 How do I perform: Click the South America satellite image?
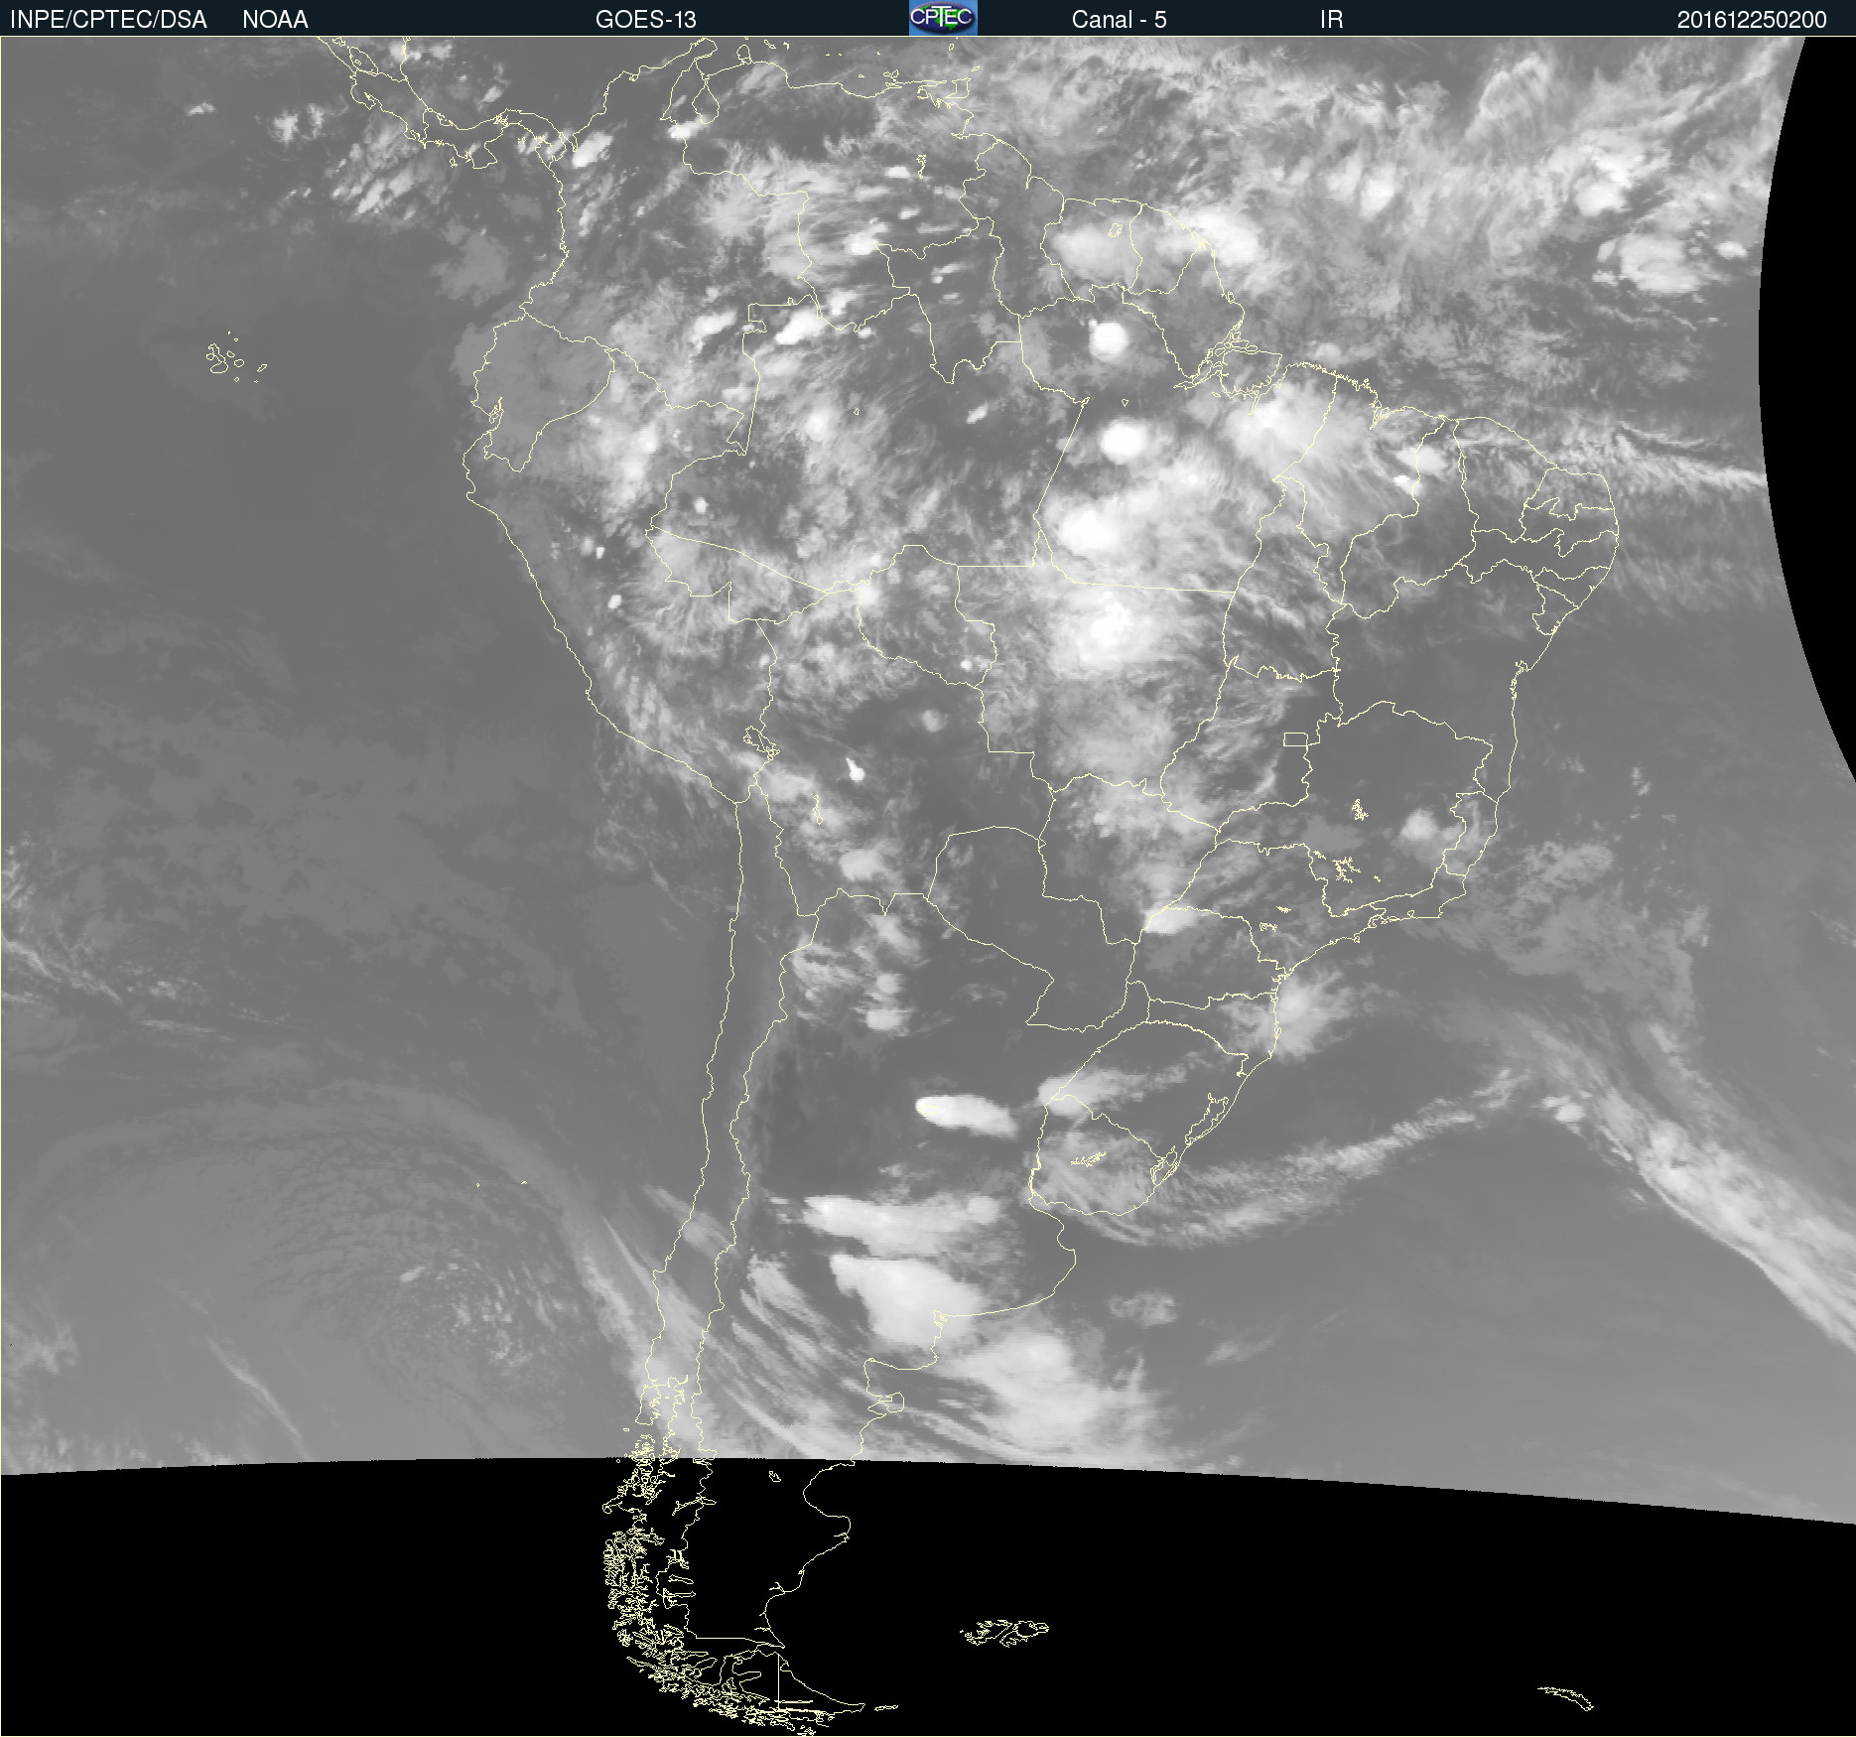pyautogui.click(x=928, y=886)
